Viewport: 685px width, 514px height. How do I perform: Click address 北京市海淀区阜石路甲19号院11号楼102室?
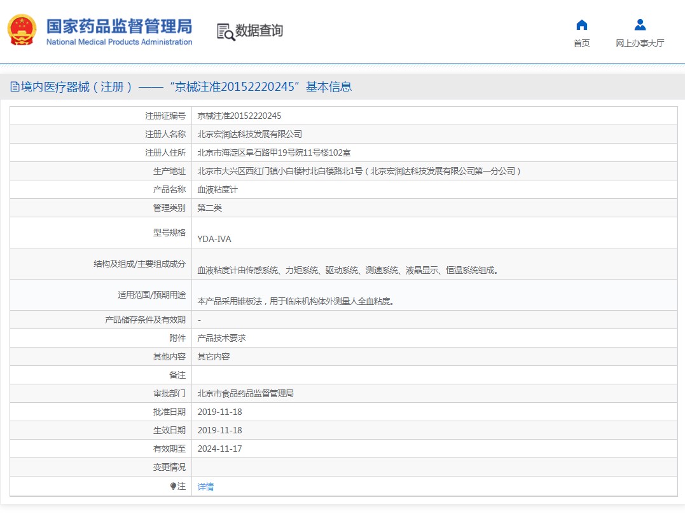coord(274,152)
